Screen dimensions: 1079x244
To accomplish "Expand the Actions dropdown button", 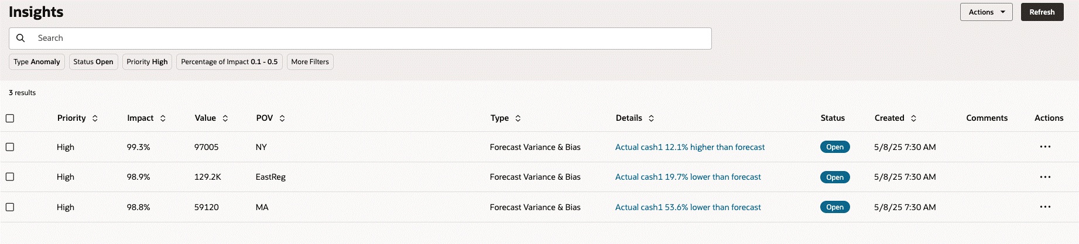I will 986,12.
